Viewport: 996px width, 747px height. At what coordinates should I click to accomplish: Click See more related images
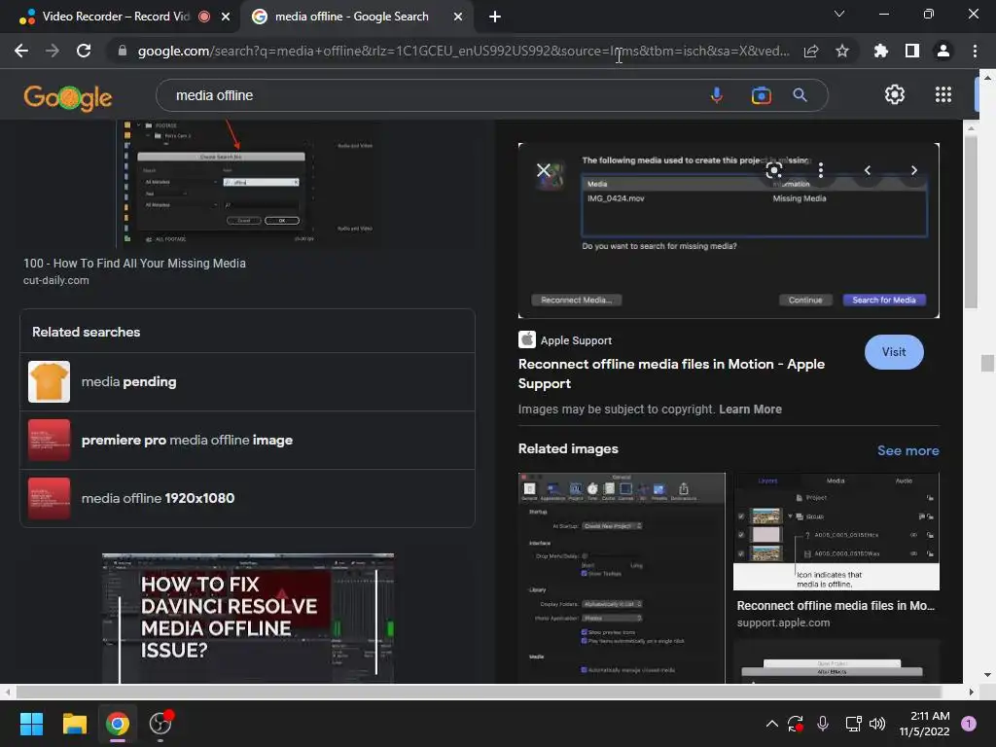pos(907,450)
